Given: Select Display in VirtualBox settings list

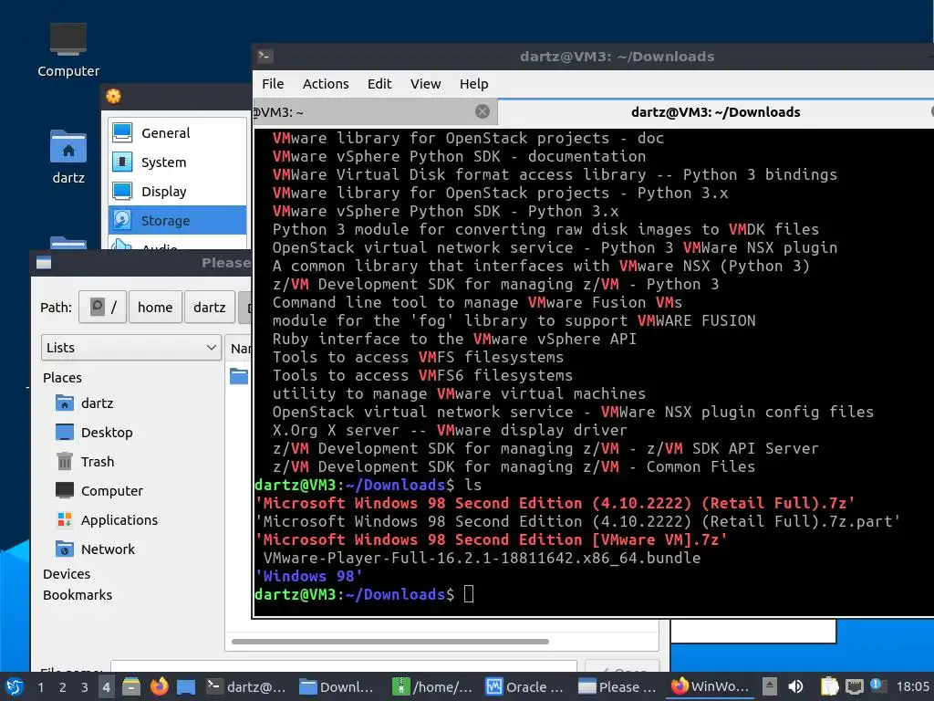Looking at the screenshot, I should 178,192.
